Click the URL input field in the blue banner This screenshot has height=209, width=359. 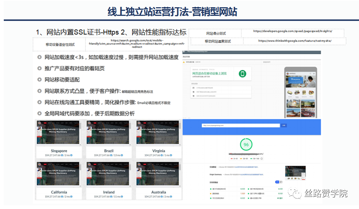240,125
